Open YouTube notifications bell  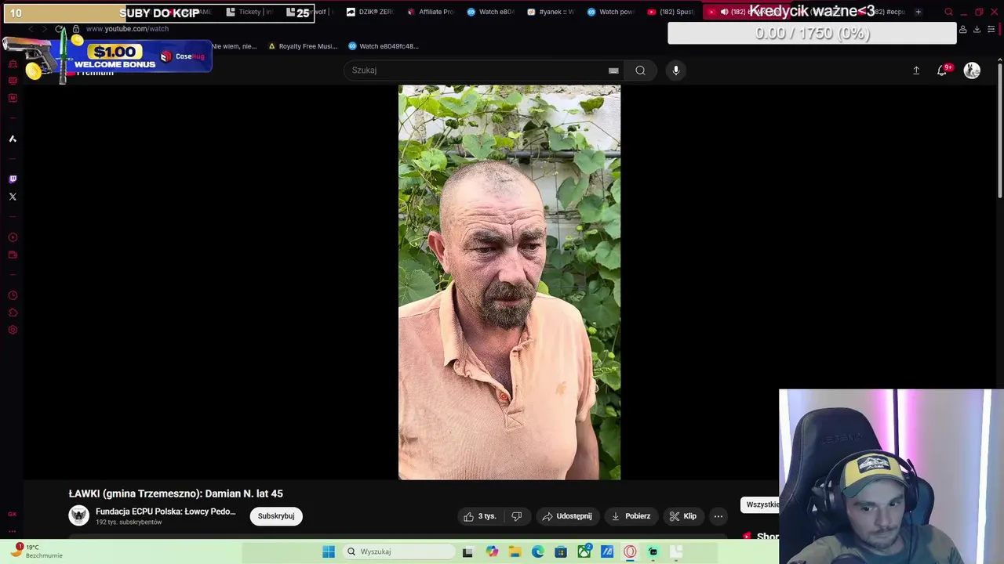[943, 70]
